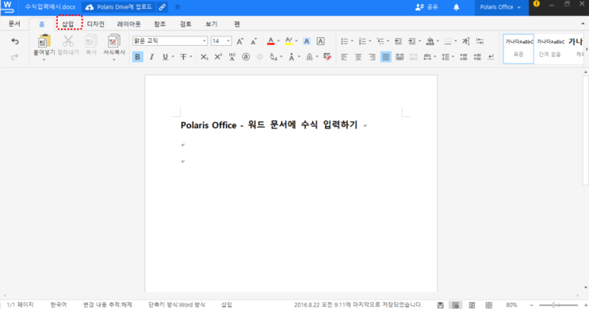Open the 디자인 (Design) ribbon tab
The image size is (589, 309).
coord(96,24)
